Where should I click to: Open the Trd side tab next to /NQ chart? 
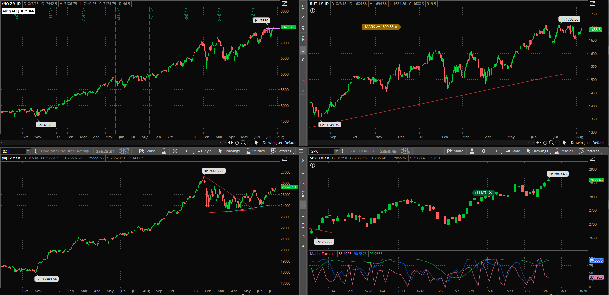tap(303, 7)
